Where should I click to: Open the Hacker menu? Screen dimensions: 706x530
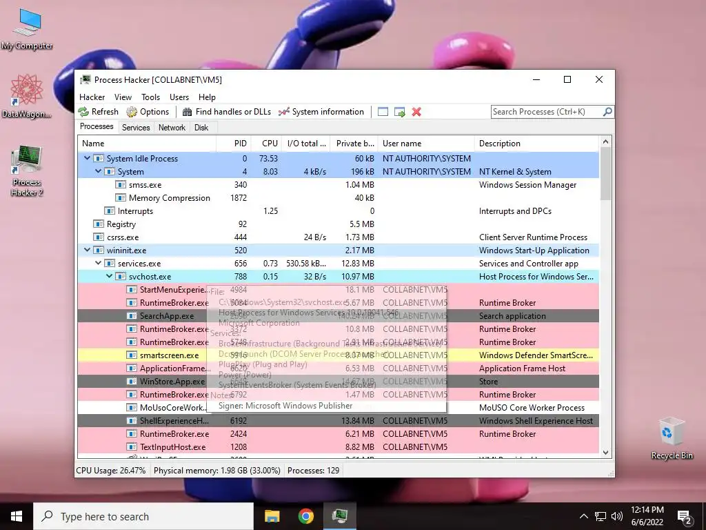tap(92, 97)
